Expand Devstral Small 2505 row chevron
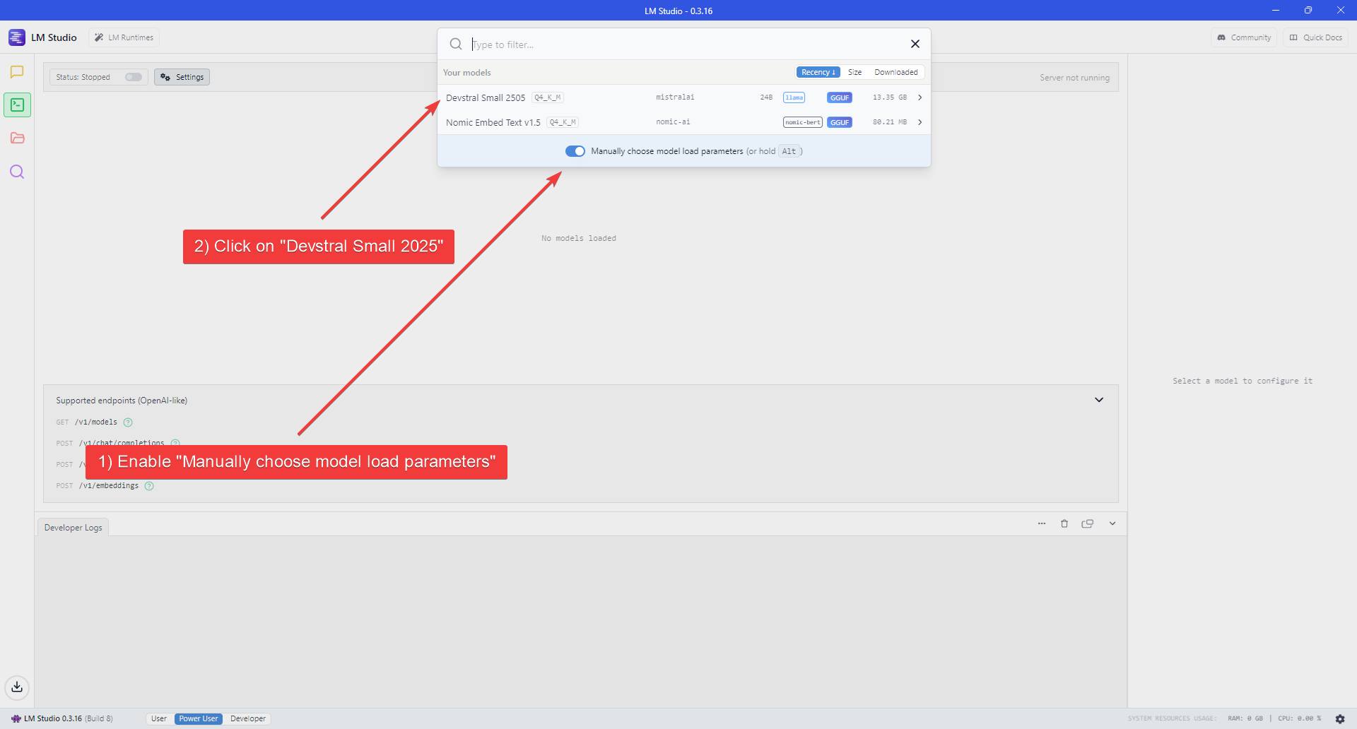Image resolution: width=1357 pixels, height=729 pixels. coord(920,97)
